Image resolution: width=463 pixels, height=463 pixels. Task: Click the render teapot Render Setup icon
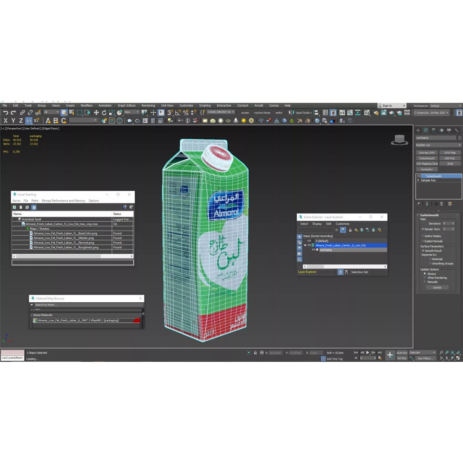(376, 112)
